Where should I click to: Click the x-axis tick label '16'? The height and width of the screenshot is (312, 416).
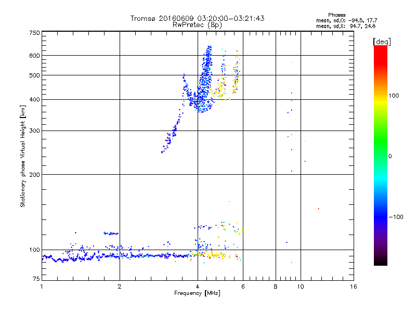[x=354, y=287]
